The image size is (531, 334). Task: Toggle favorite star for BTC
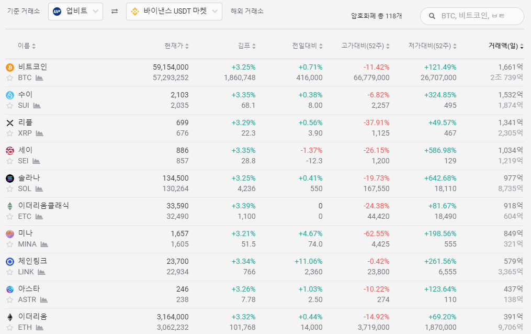pos(9,78)
